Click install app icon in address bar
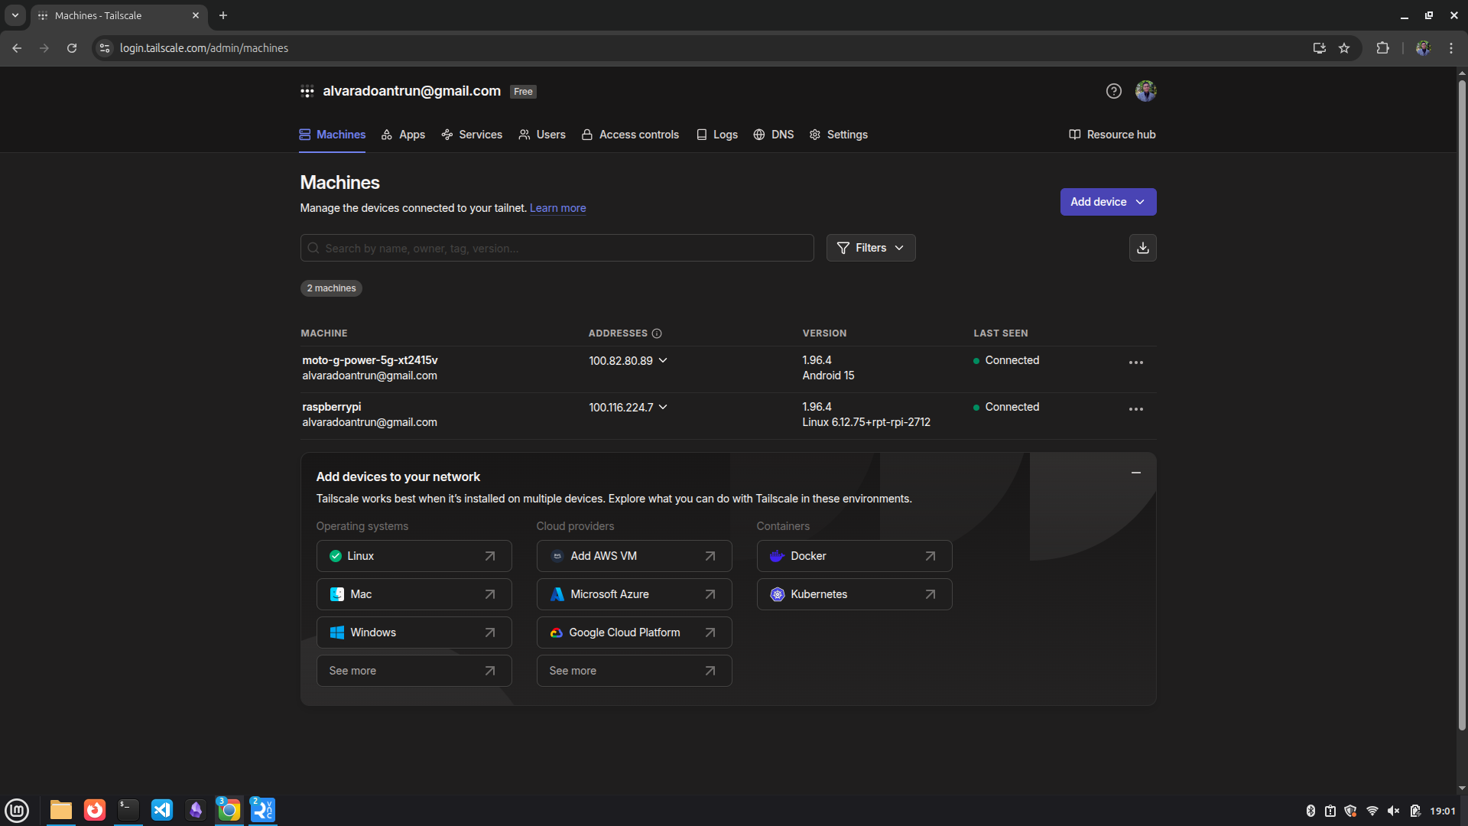Screen dimensions: 1468x826 [1319, 48]
